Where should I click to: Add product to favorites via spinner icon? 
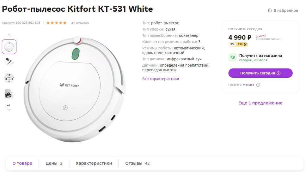click(x=270, y=10)
